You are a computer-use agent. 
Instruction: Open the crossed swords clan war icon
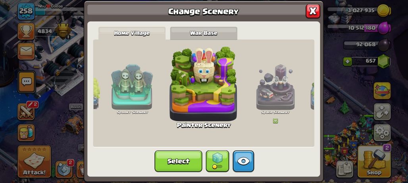pos(26,112)
